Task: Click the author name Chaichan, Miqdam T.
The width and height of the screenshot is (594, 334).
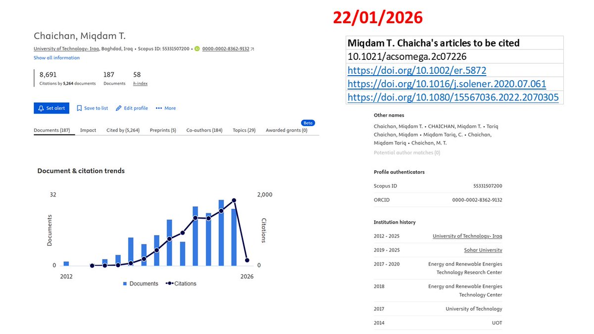Action: point(80,36)
